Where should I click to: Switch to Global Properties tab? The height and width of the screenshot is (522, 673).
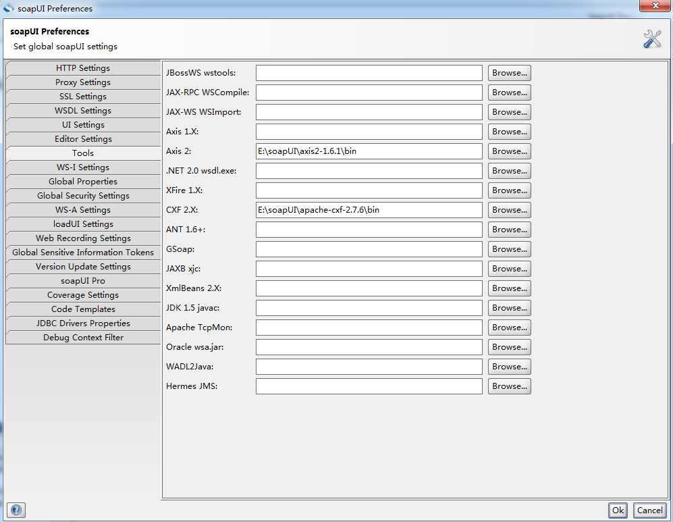tap(83, 181)
